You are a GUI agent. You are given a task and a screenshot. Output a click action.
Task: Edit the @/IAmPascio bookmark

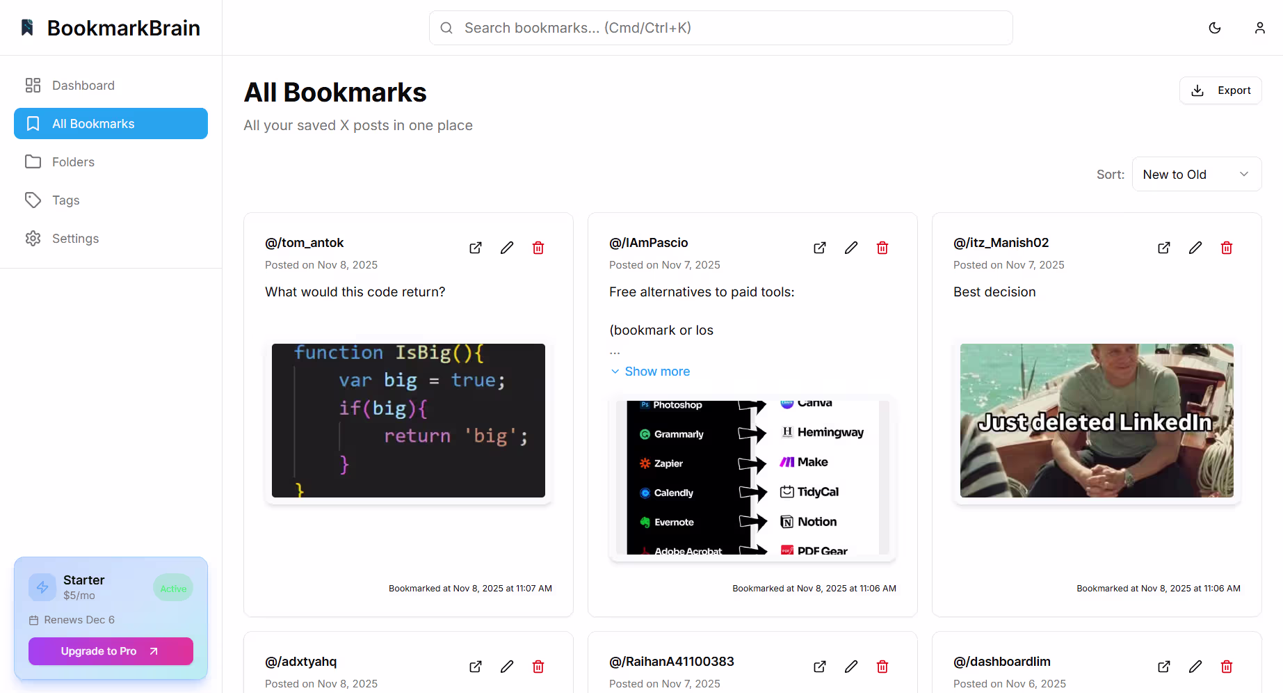tap(851, 248)
